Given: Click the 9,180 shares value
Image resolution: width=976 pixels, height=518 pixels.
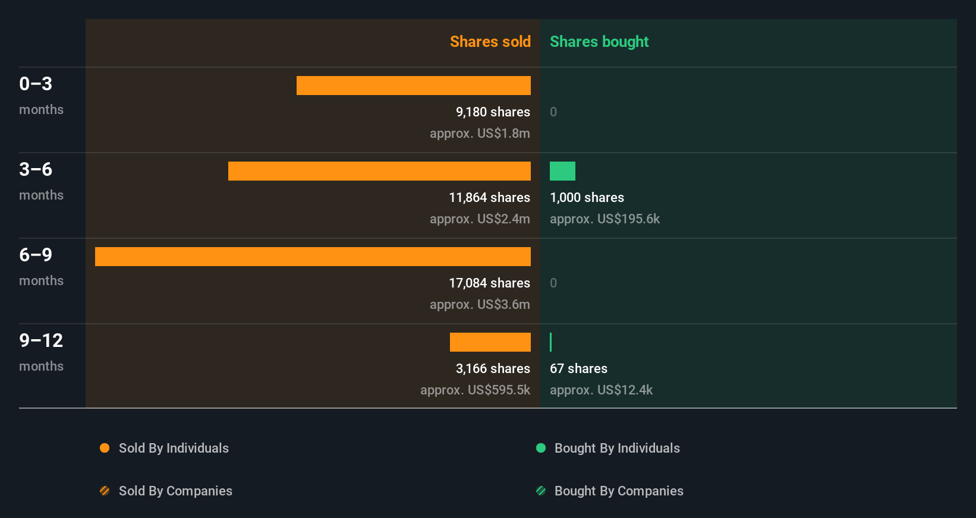Looking at the screenshot, I should [x=493, y=112].
